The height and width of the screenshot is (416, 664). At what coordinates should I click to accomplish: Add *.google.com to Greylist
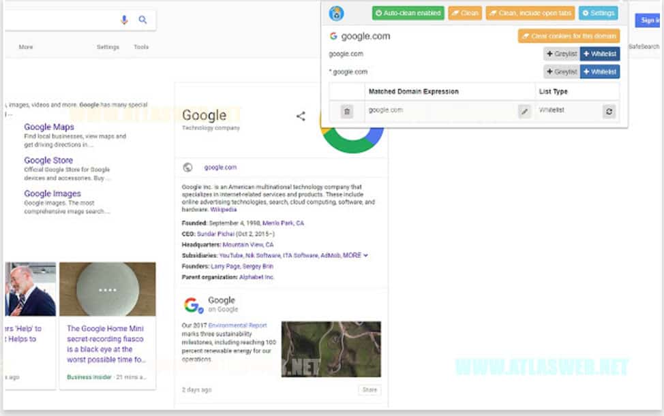[562, 72]
